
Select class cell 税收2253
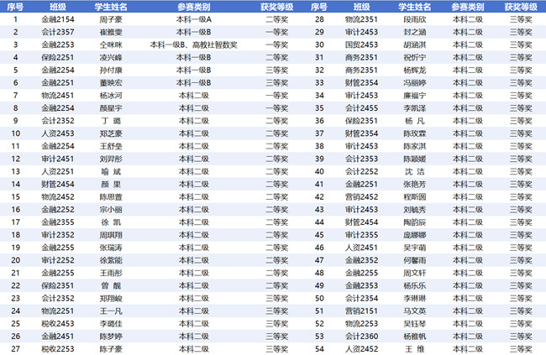(x=57, y=348)
